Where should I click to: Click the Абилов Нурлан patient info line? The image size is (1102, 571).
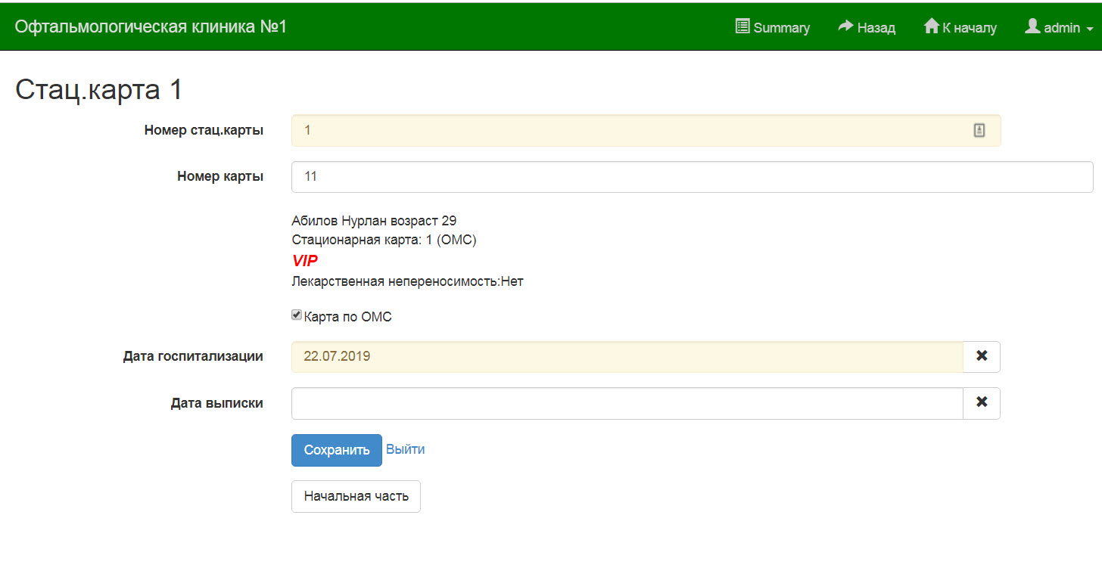click(374, 221)
